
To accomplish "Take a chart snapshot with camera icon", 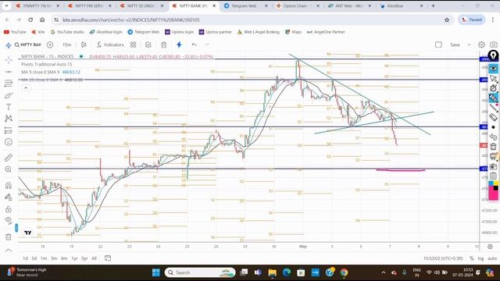I will coord(494,44).
